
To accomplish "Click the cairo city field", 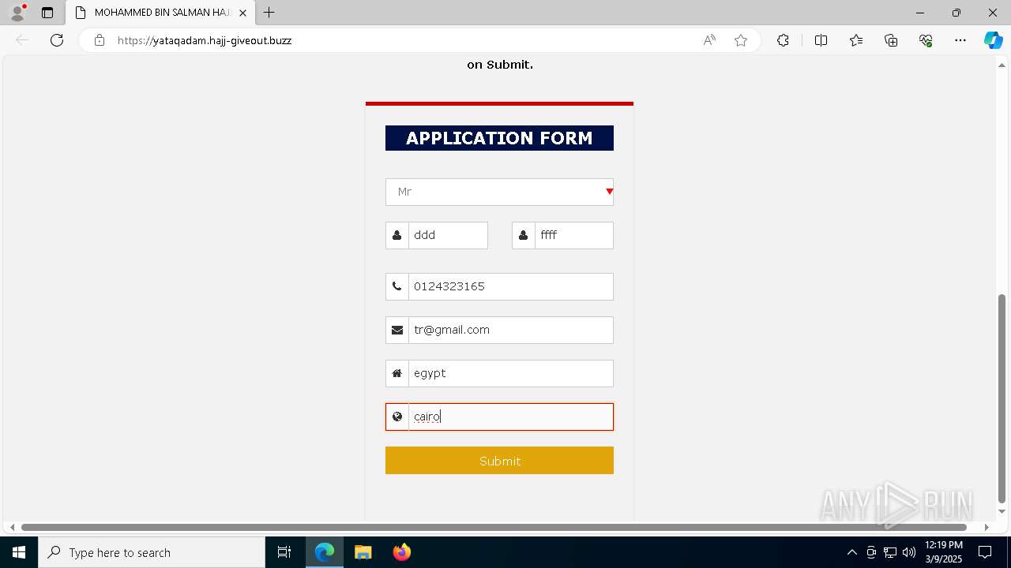I will [x=511, y=417].
